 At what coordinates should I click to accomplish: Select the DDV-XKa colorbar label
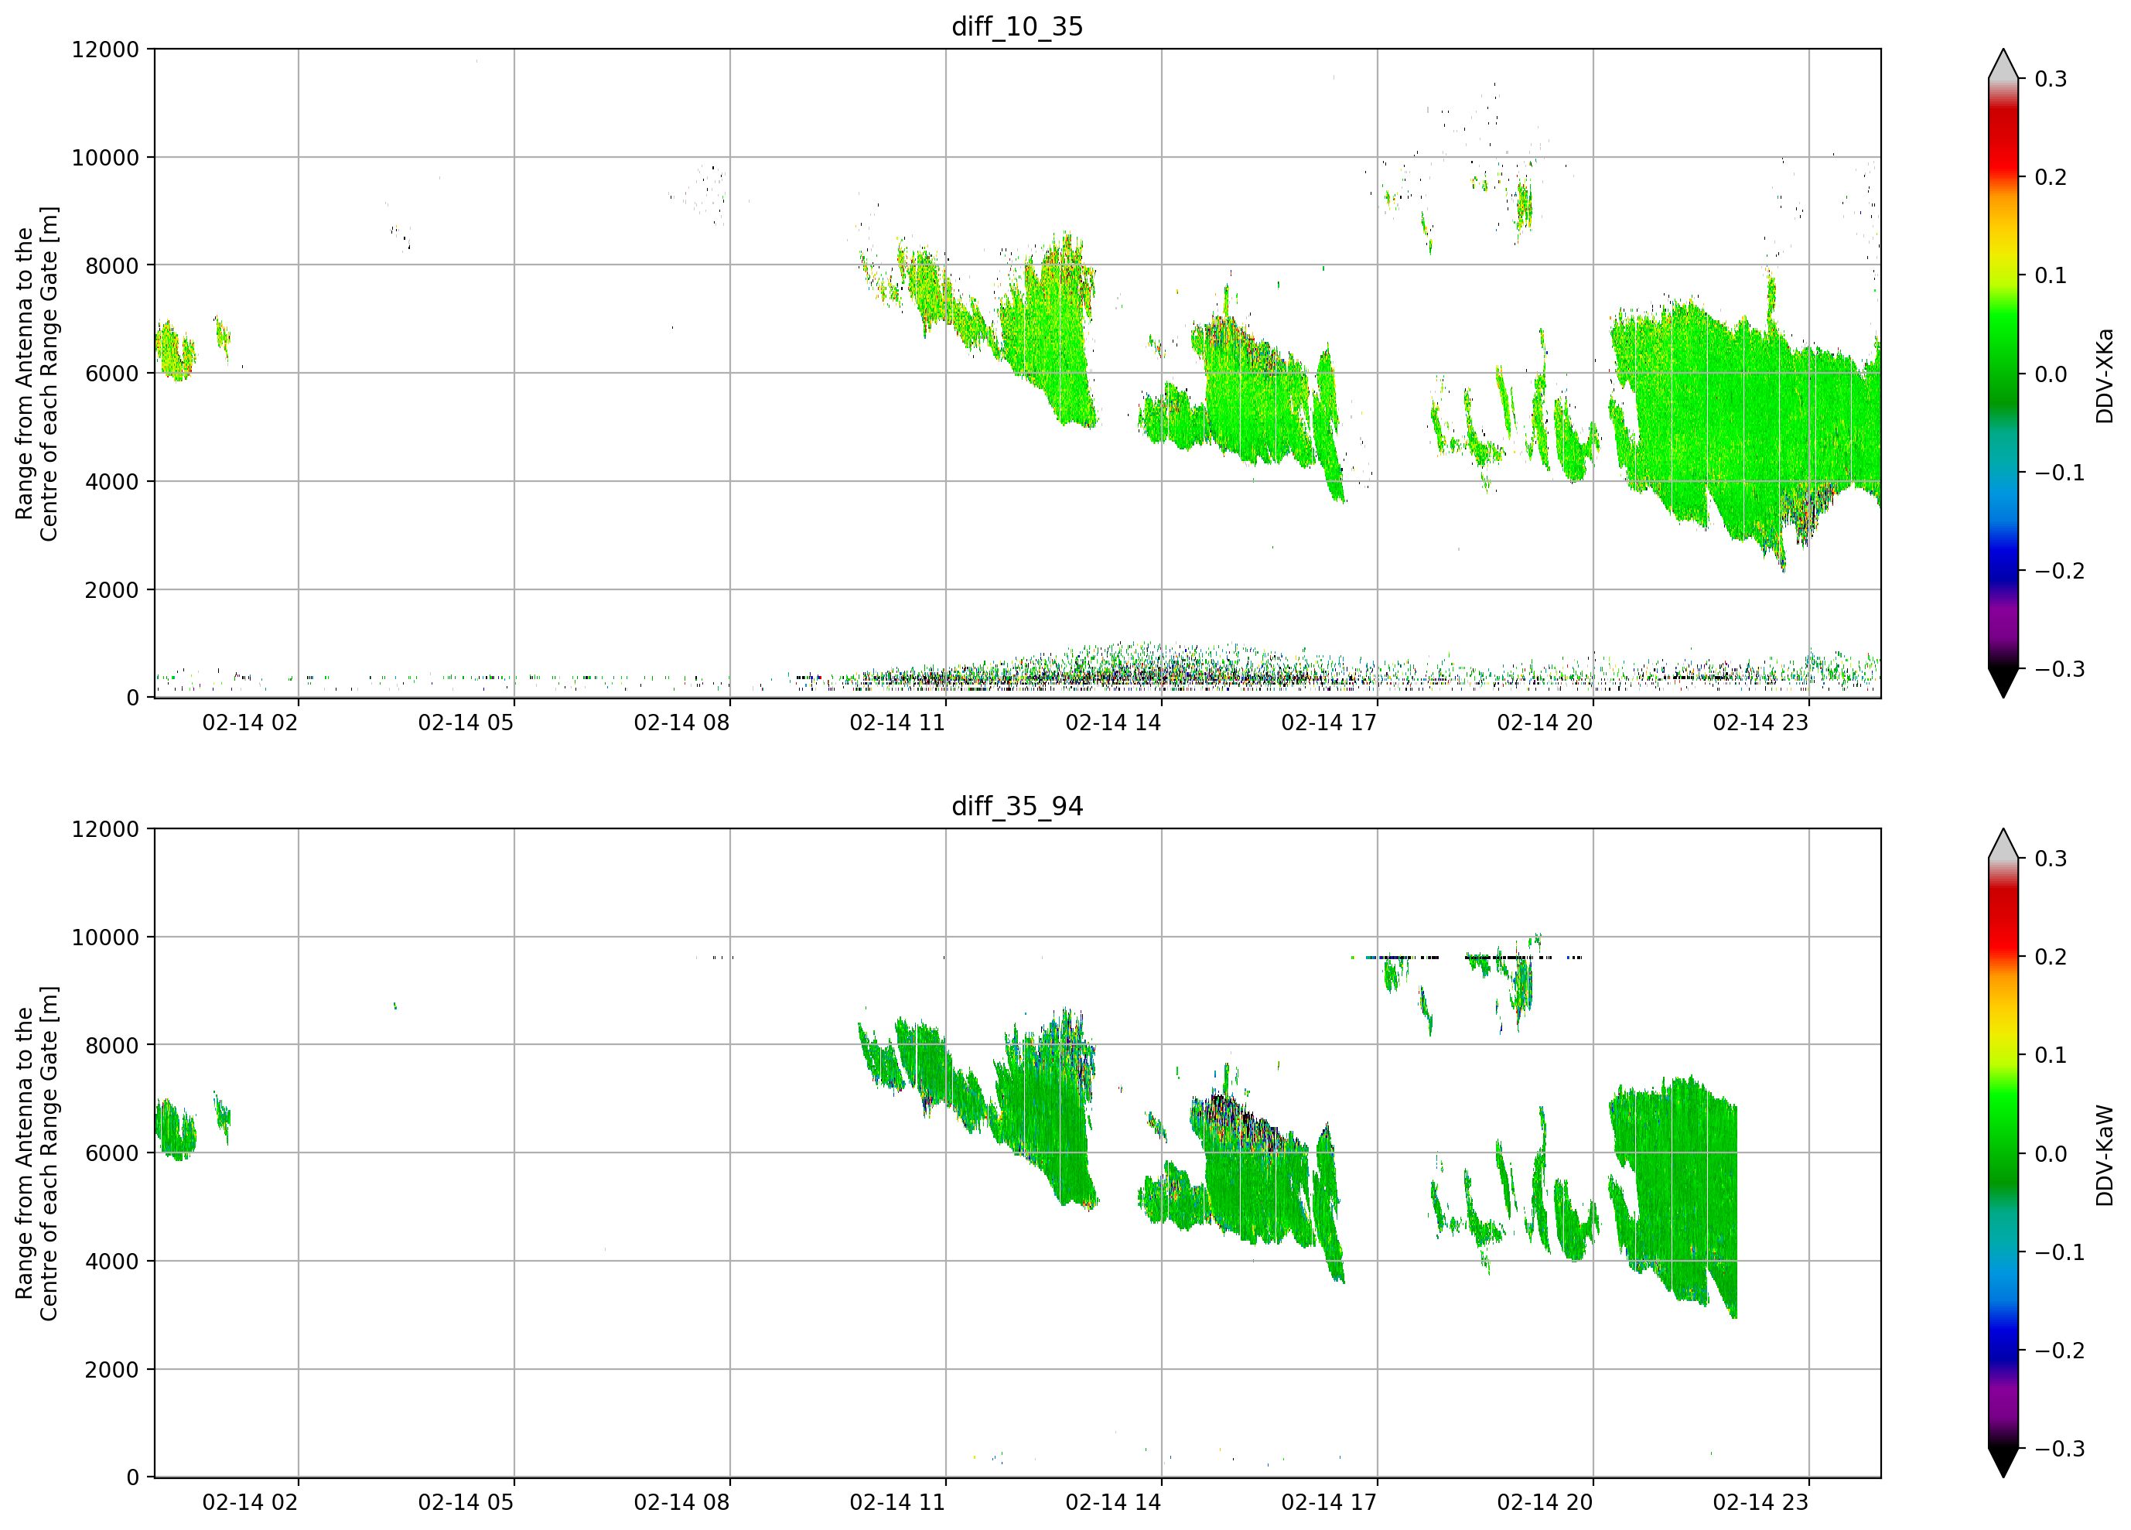(2104, 375)
